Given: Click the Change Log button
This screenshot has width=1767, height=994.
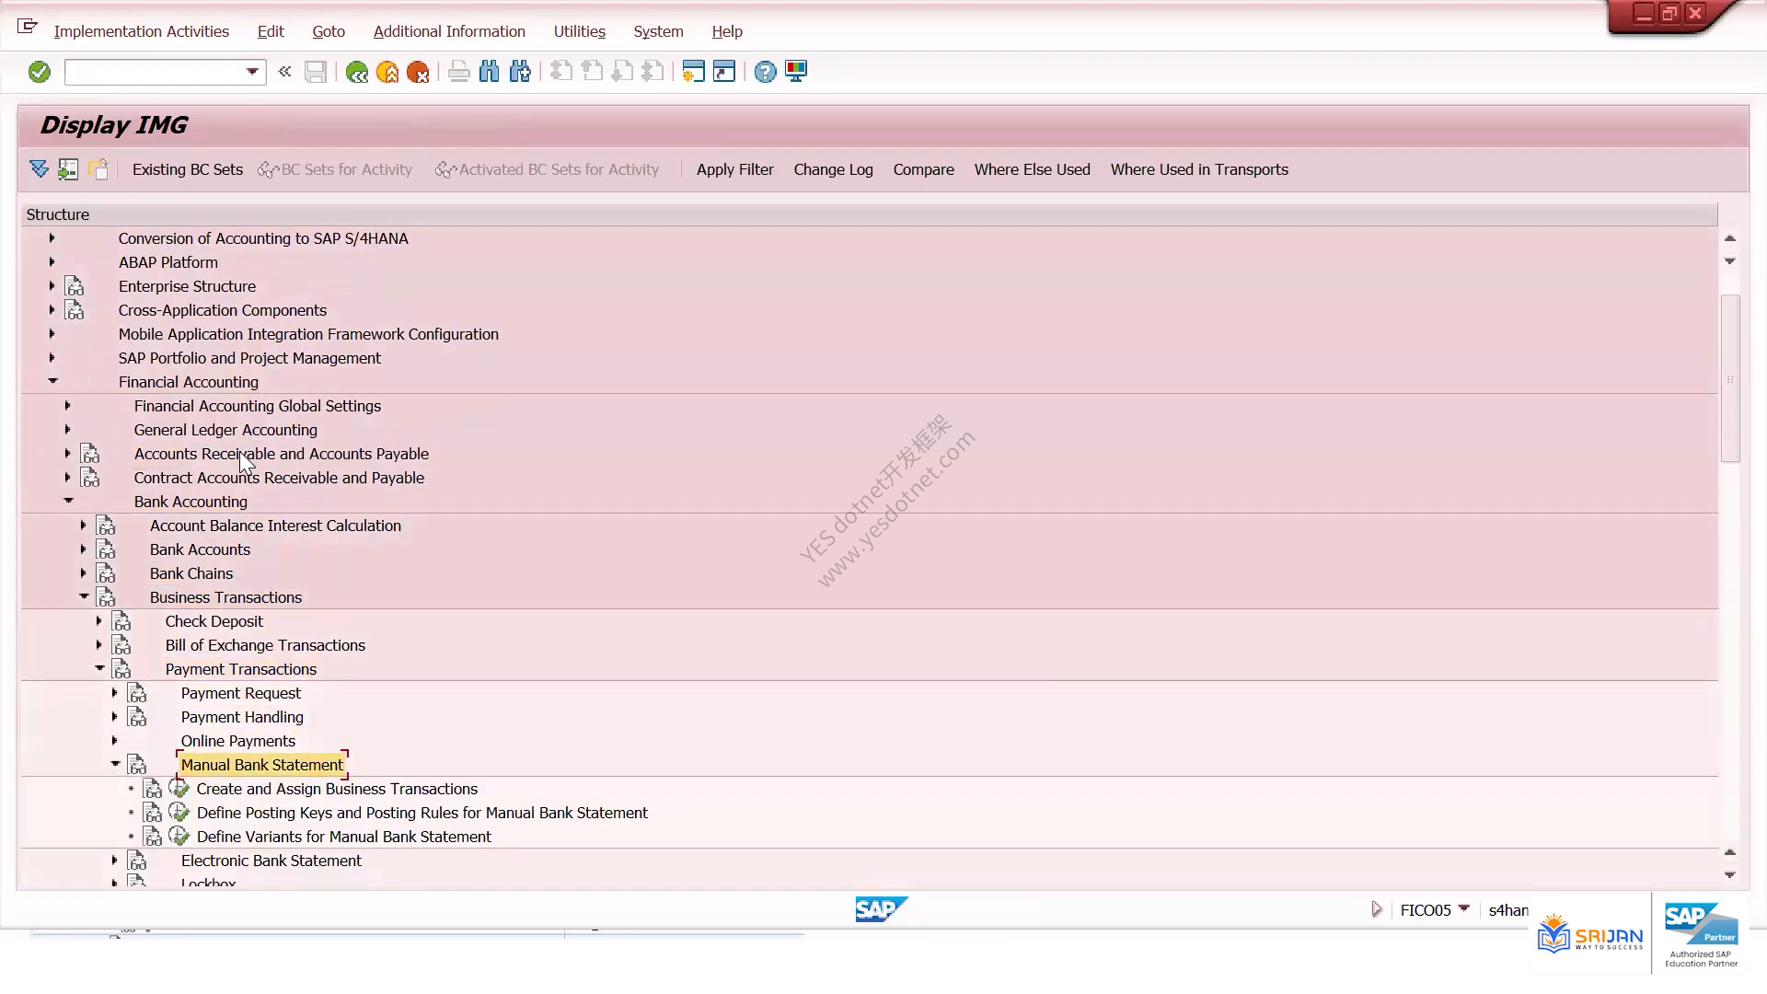Looking at the screenshot, I should click(834, 169).
